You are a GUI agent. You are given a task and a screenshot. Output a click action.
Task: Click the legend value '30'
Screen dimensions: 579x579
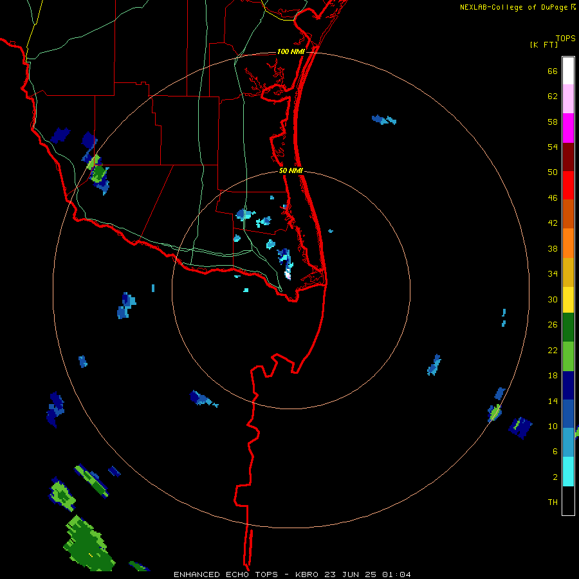[x=553, y=299]
